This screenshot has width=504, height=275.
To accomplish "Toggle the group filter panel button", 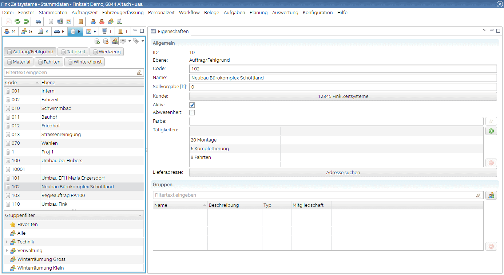I will click(x=114, y=41).
